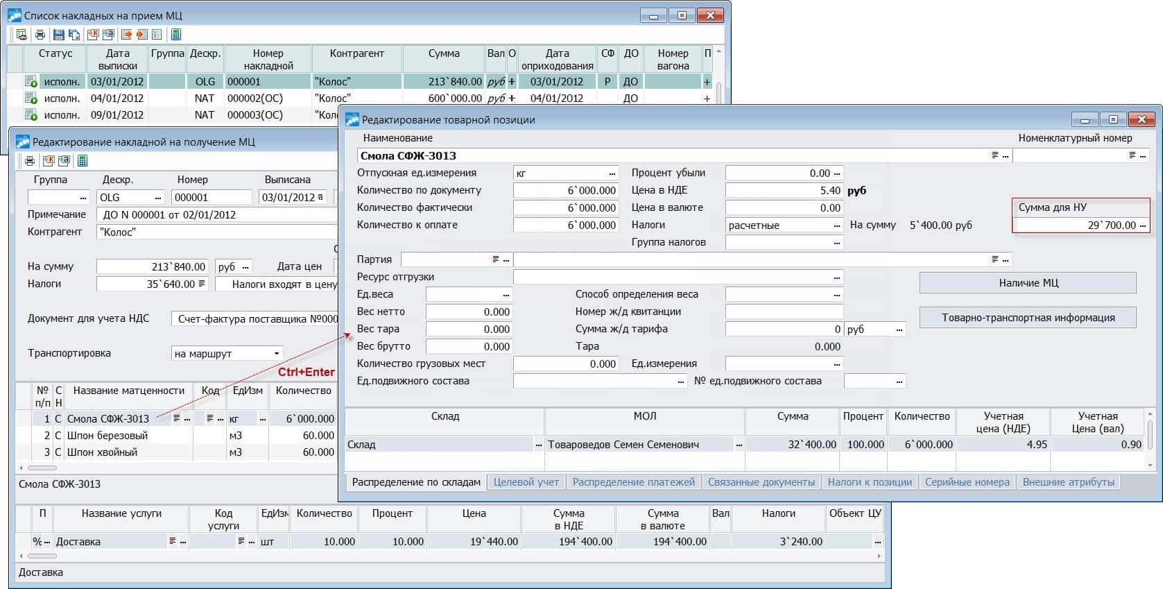Click the 'K' tag icon in invoice list toolbar
This screenshot has height=589, width=1163.
(x=92, y=35)
